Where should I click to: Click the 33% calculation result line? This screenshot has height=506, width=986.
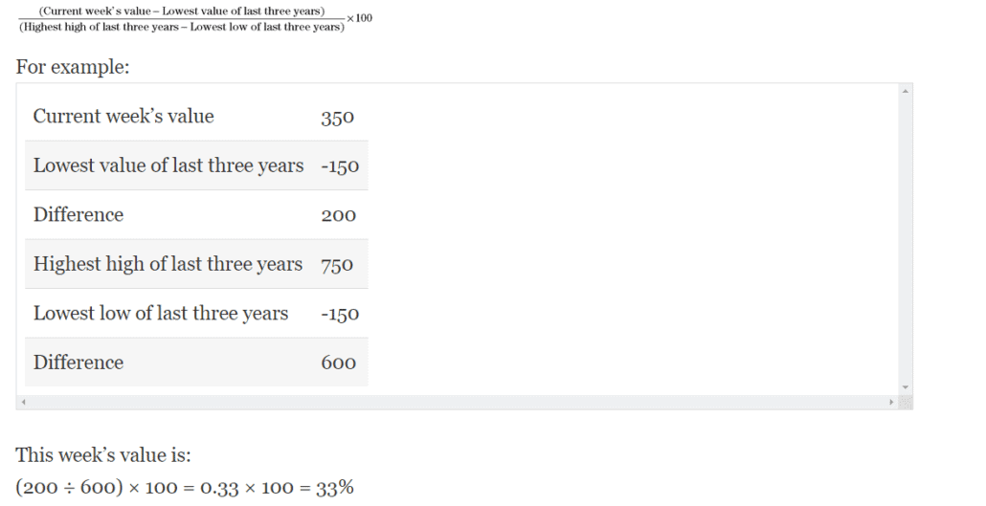[x=185, y=487]
